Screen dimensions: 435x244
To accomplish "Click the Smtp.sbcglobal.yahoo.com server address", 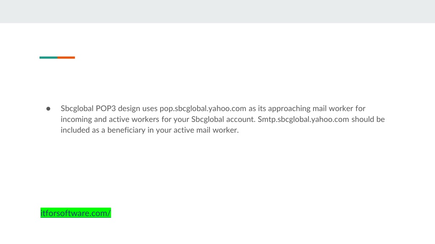I will coord(303,119).
